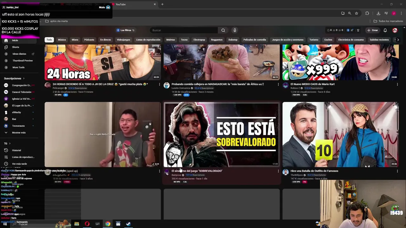Bookmark this page with the star icon
This screenshot has height=228, width=406.
tap(357, 13)
